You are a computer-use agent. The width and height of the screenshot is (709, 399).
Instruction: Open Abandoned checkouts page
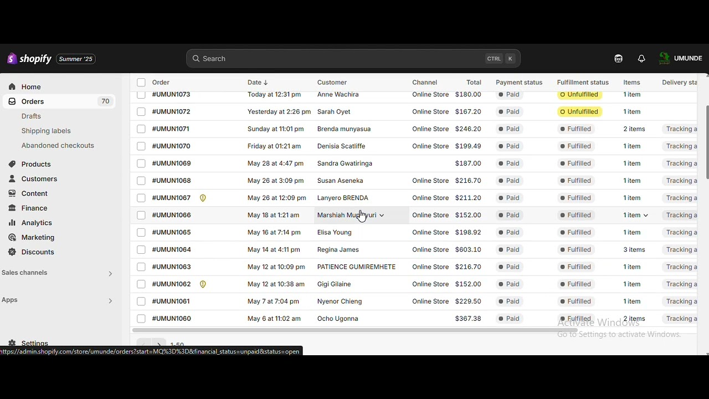[x=58, y=145]
